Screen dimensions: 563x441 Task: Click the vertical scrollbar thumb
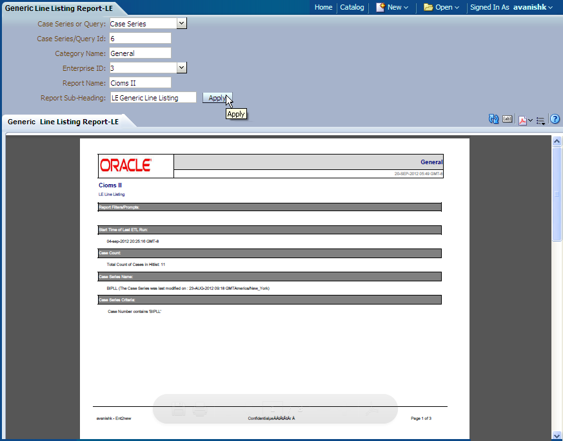coord(557,194)
